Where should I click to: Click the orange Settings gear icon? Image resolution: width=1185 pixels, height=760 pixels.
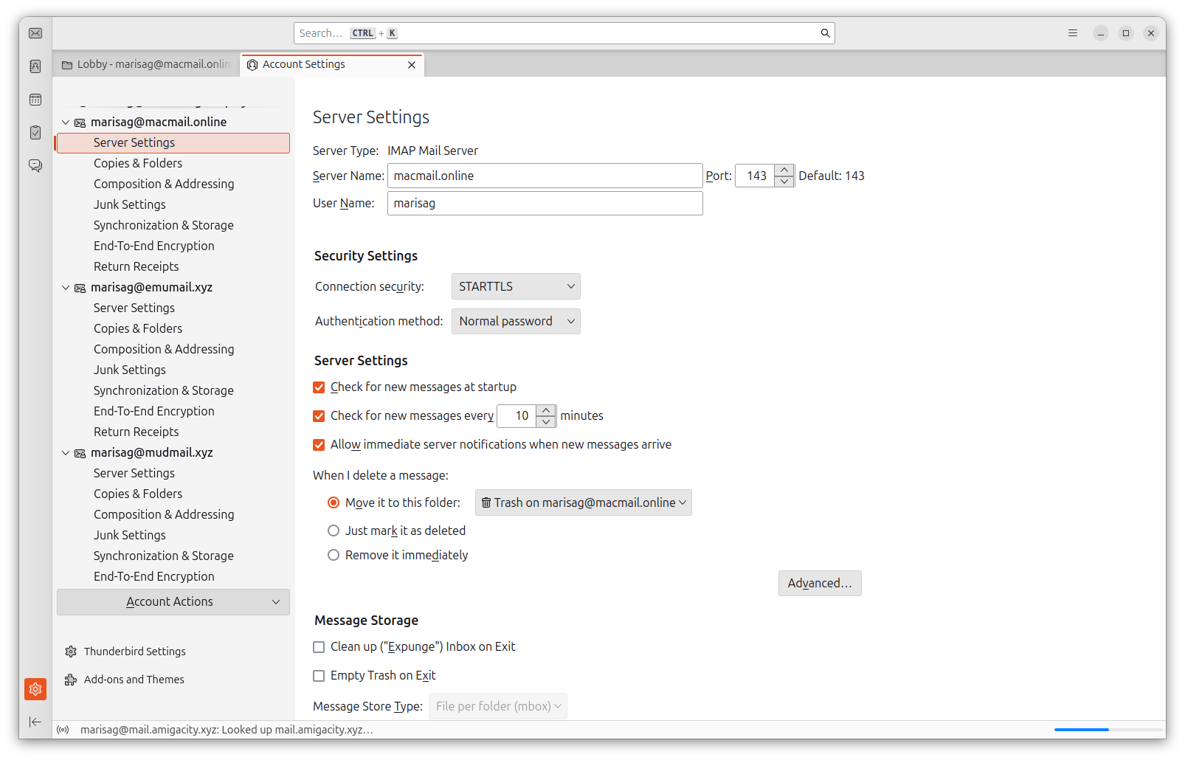pos(35,689)
